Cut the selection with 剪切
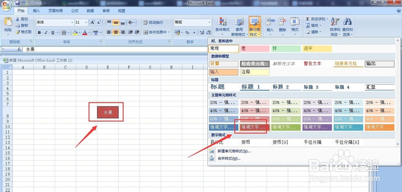 [22, 19]
